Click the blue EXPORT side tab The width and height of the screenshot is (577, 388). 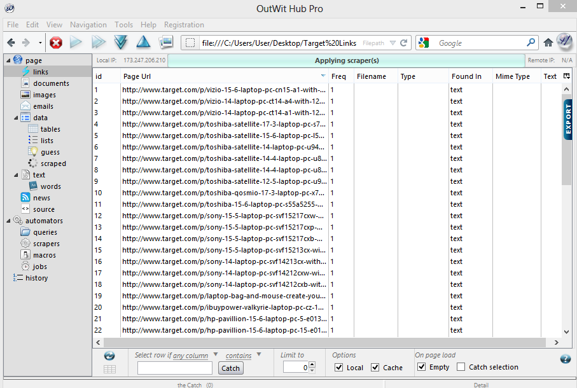pos(567,118)
